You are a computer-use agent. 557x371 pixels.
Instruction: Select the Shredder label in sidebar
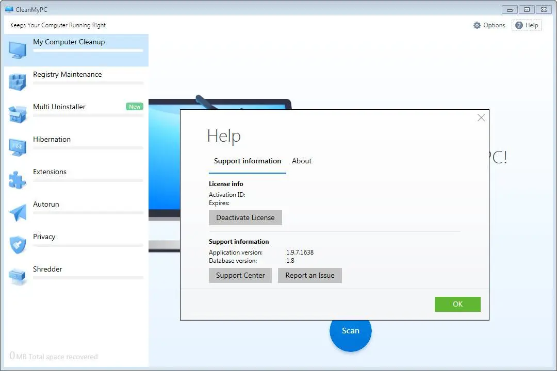click(47, 269)
